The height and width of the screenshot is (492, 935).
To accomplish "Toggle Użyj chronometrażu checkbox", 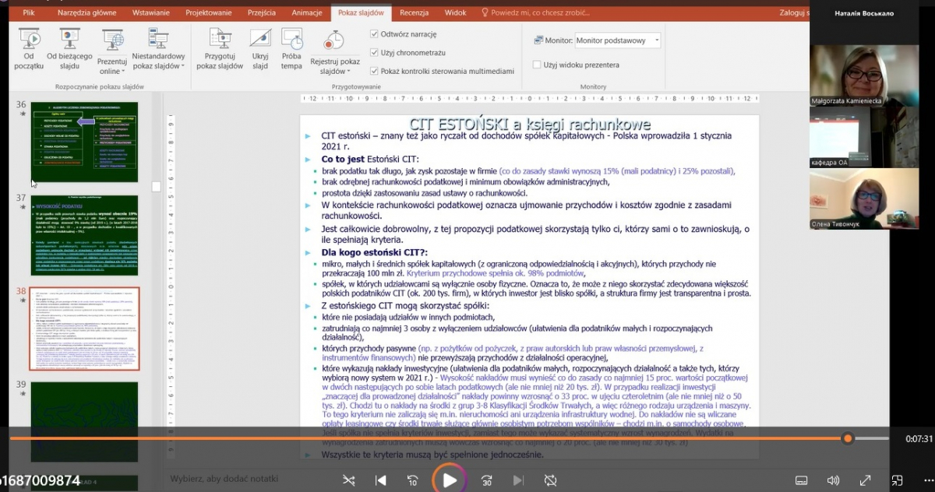I will pyautogui.click(x=375, y=52).
